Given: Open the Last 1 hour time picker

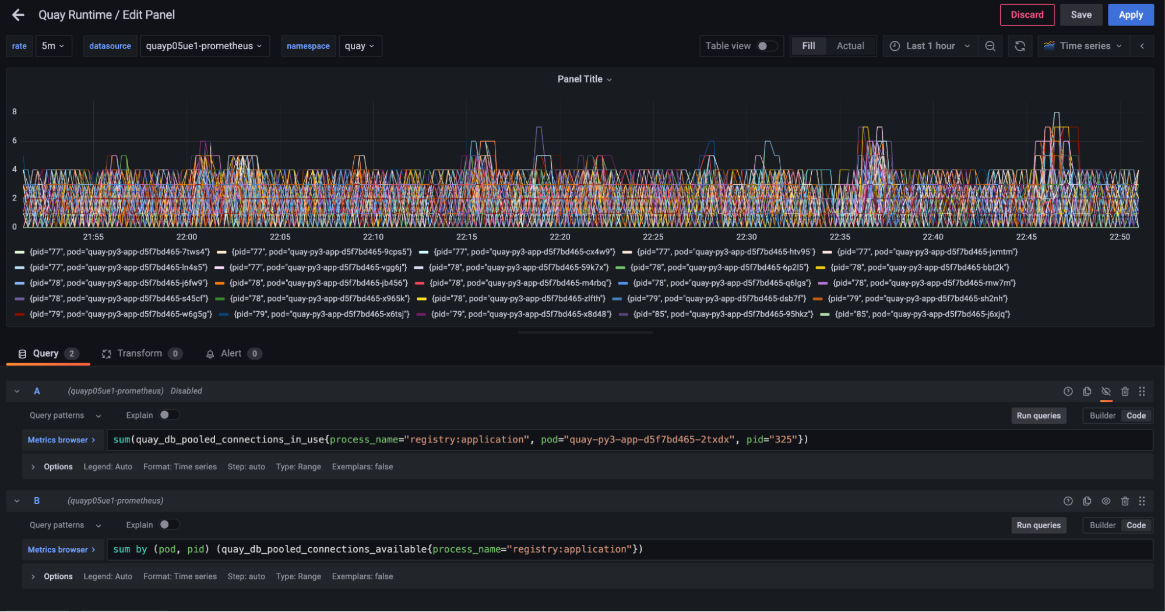Looking at the screenshot, I should (x=930, y=46).
